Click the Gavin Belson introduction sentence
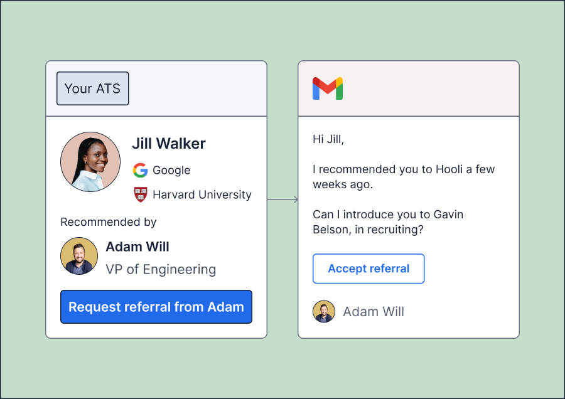The image size is (565, 399). 388,221
